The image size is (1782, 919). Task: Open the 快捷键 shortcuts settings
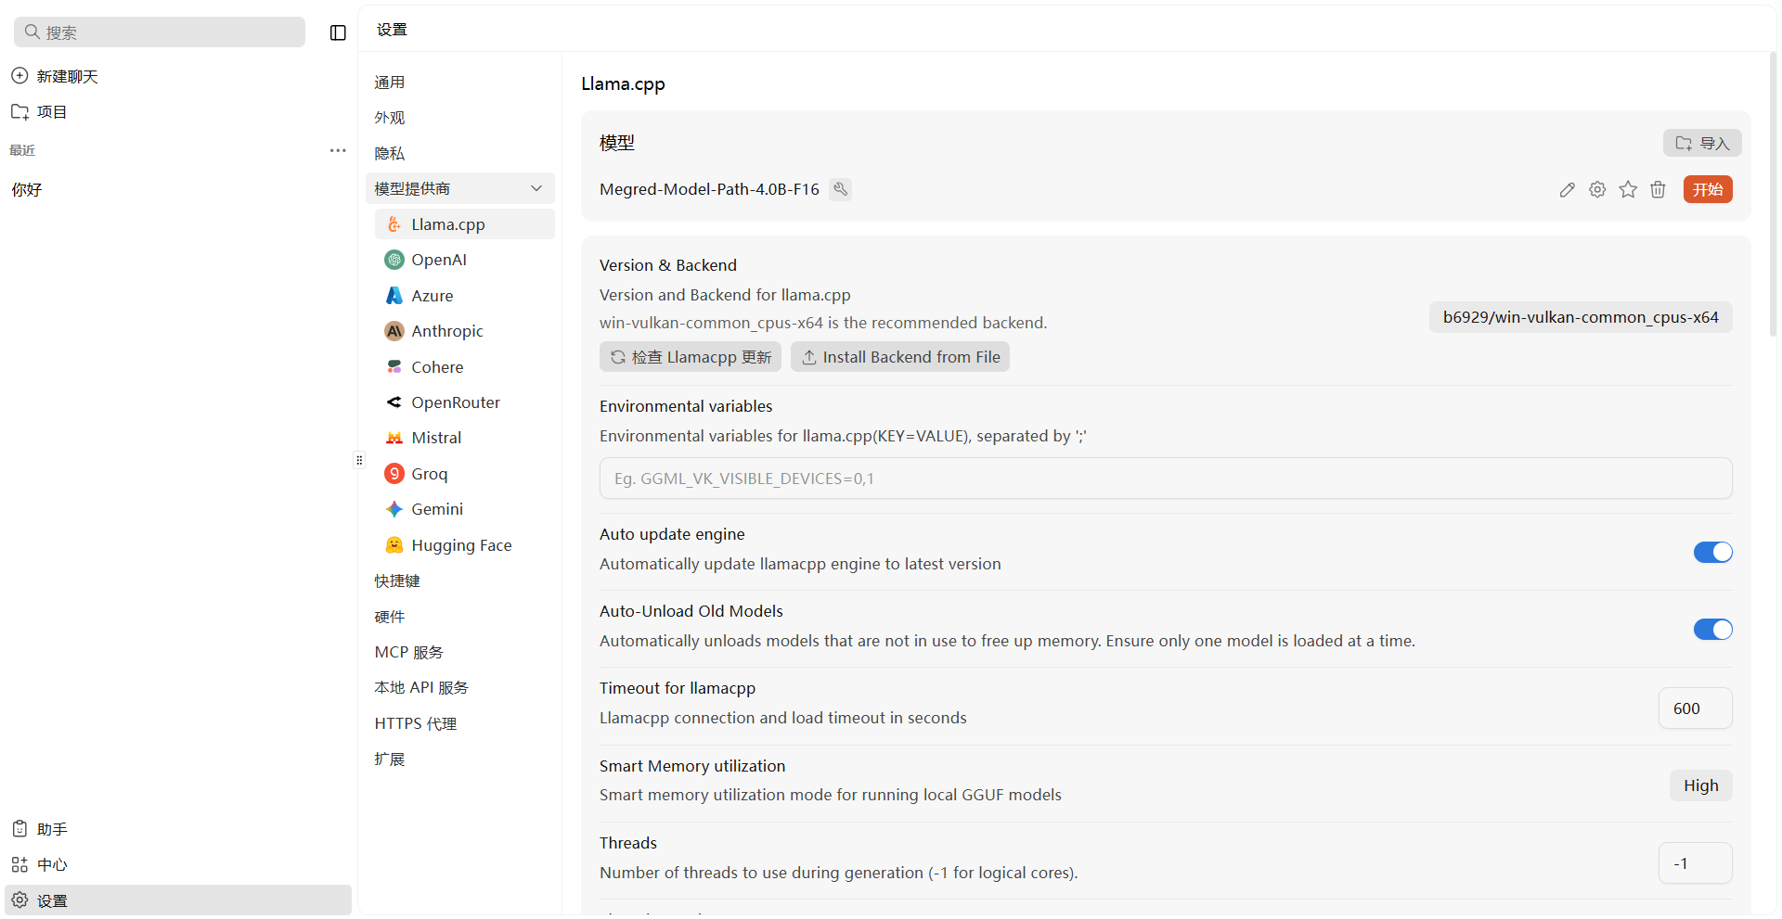(397, 581)
